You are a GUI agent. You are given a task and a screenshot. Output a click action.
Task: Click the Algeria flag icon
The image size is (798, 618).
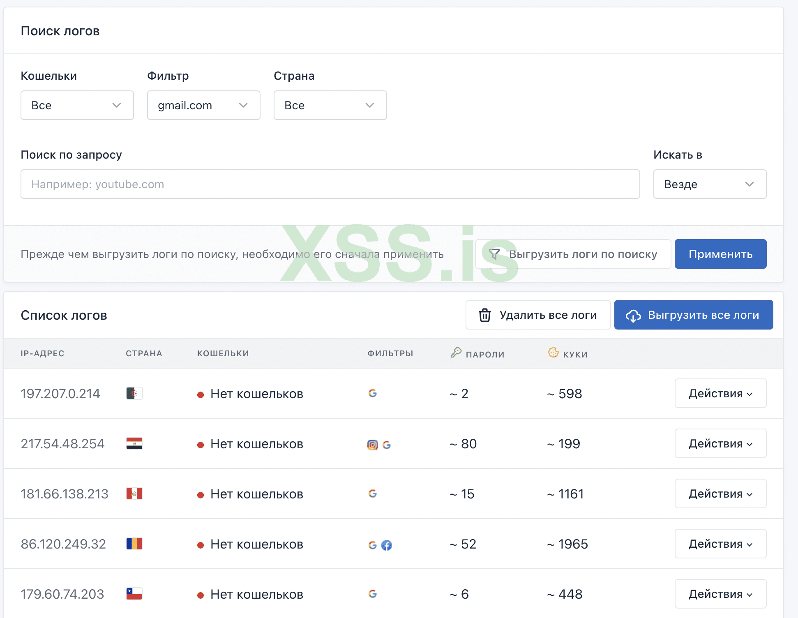point(134,393)
